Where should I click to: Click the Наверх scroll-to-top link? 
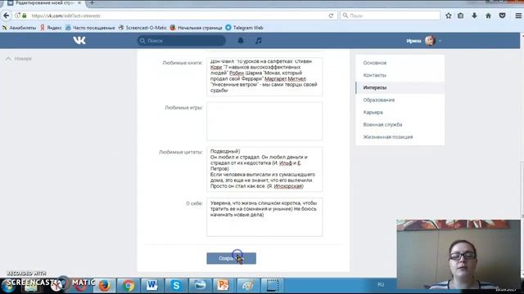pyautogui.click(x=19, y=59)
